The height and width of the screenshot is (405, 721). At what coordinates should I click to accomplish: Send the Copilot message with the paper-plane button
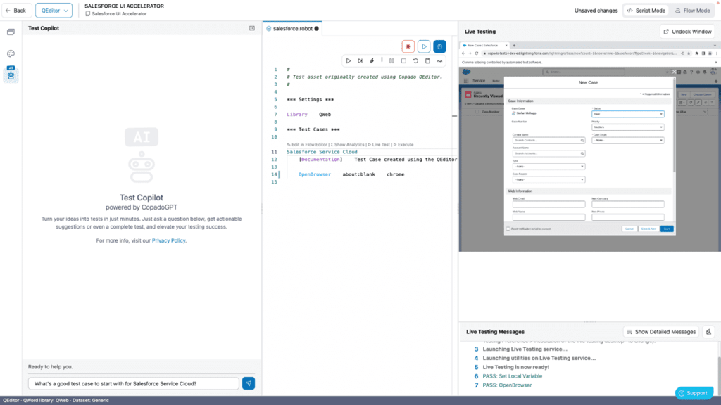click(x=249, y=383)
